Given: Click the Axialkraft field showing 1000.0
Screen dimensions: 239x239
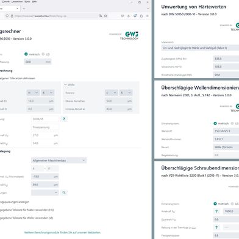Looking at the screenshot, I should pos(231,212).
